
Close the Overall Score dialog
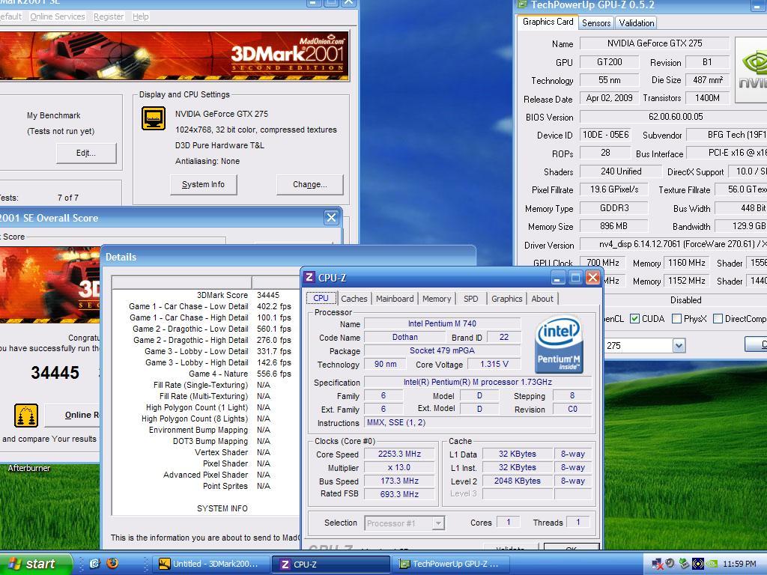tap(331, 218)
